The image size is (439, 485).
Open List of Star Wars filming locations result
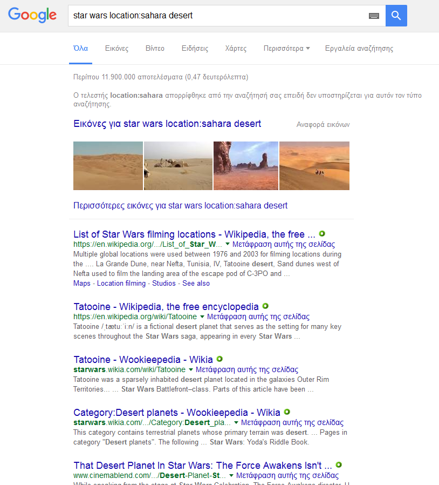click(194, 234)
